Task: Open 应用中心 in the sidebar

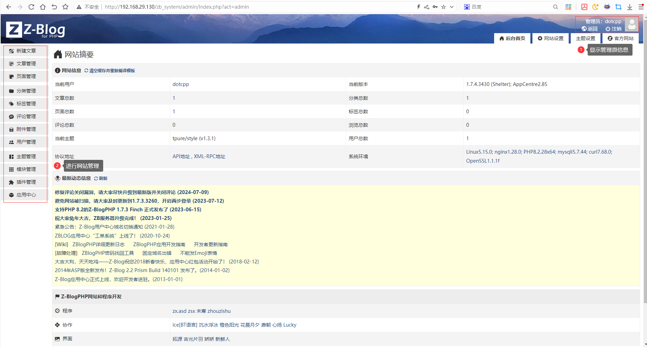Action: (x=26, y=195)
